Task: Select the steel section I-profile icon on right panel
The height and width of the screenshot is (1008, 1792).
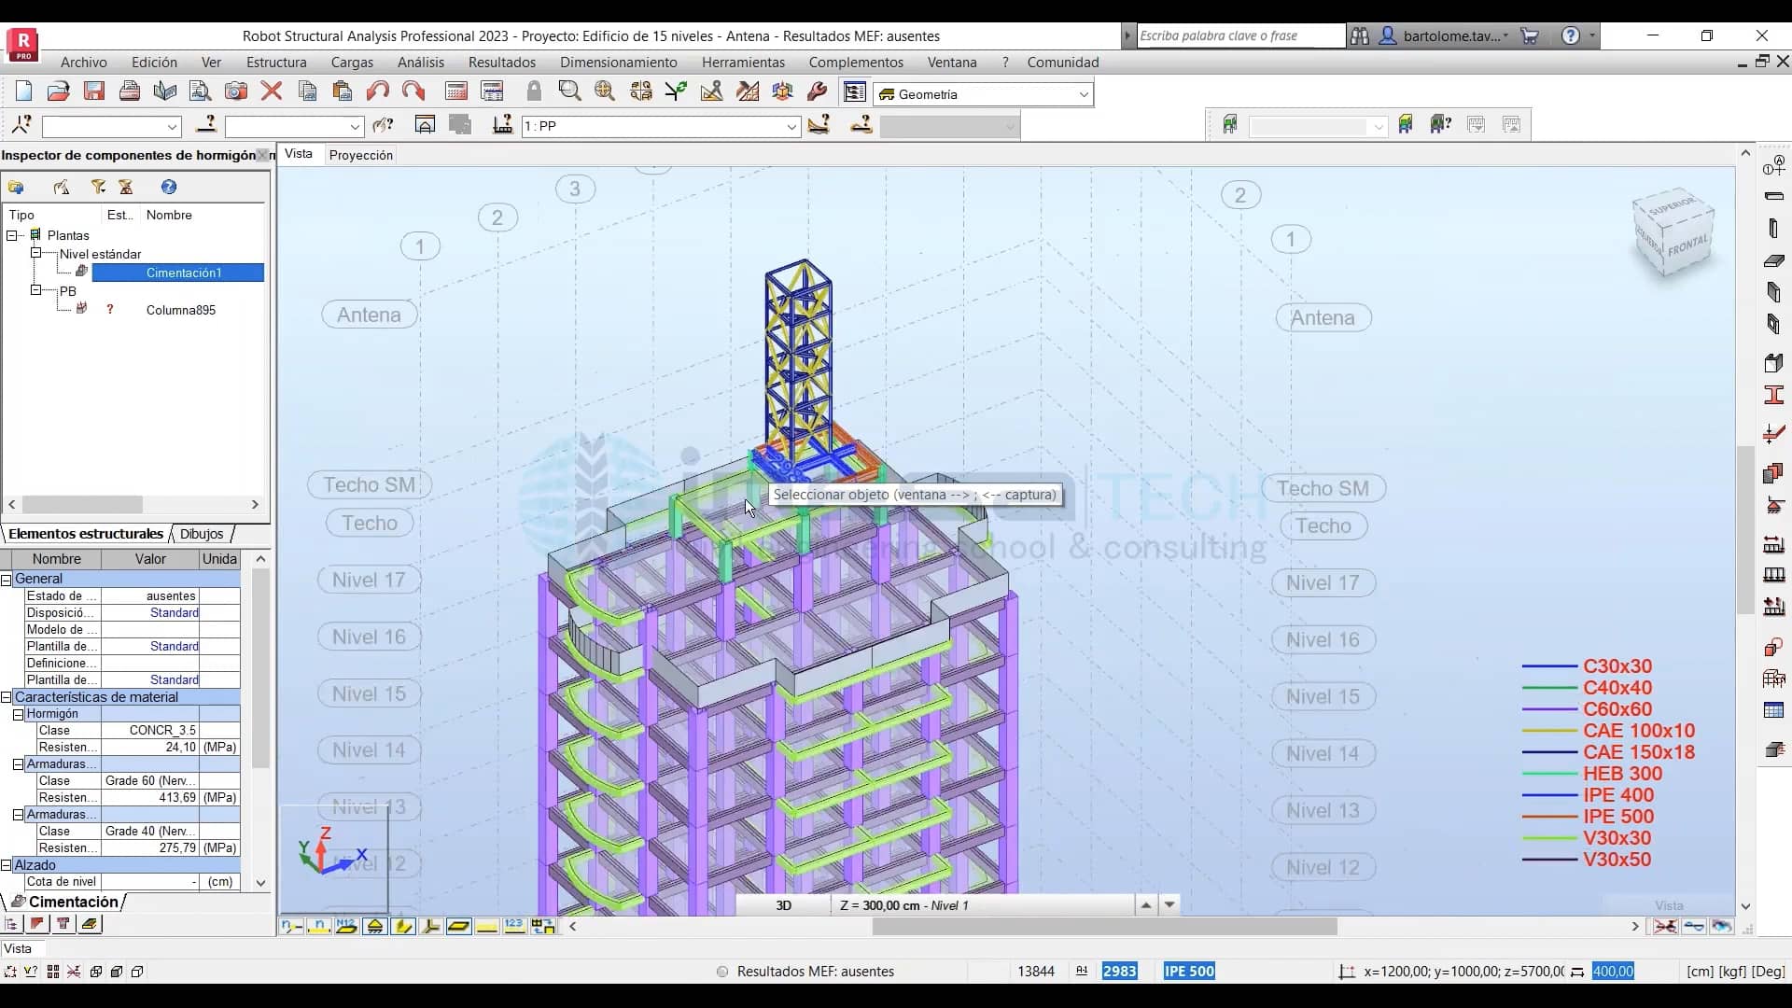Action: [1776, 395]
